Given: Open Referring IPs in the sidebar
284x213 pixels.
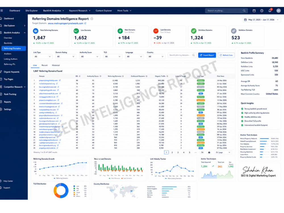Looking at the screenshot, I should click(x=9, y=64).
